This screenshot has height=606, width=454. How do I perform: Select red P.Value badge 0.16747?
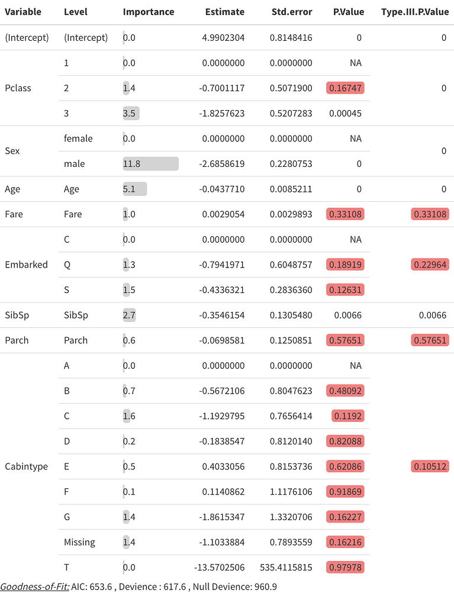click(x=345, y=88)
